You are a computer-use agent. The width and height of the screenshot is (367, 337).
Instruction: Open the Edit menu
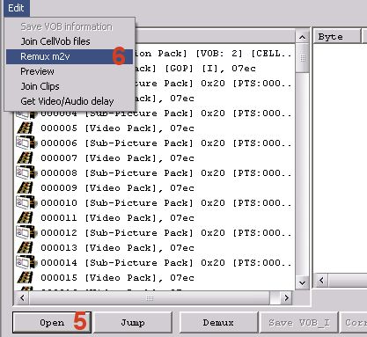pos(16,8)
